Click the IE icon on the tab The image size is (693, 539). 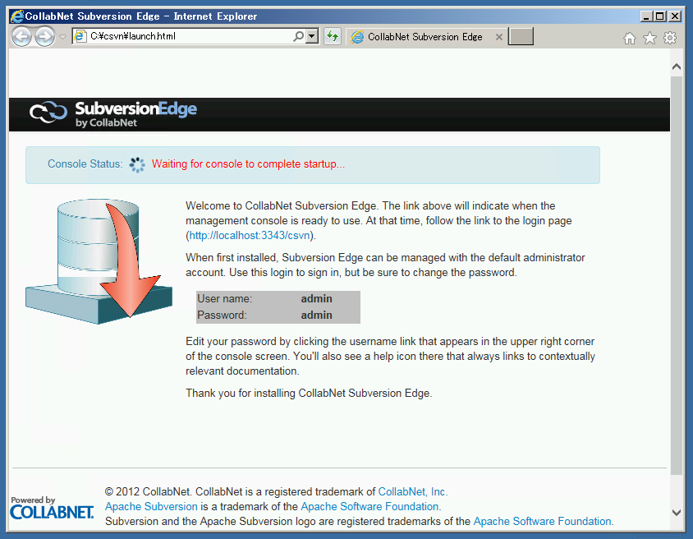[x=357, y=37]
